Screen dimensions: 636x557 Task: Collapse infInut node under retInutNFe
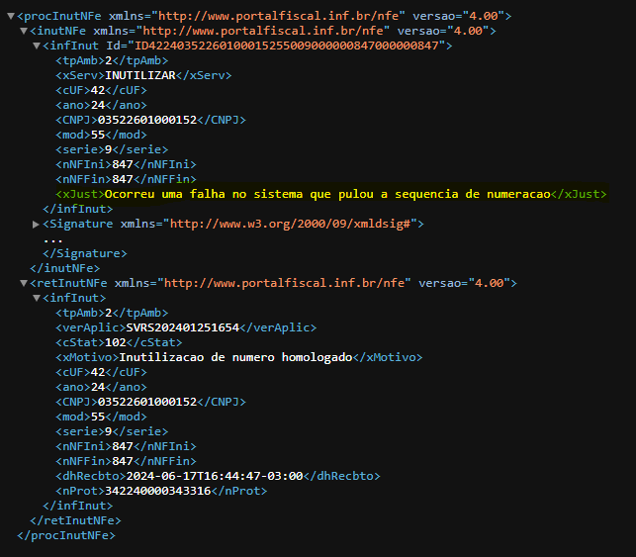[37, 298]
